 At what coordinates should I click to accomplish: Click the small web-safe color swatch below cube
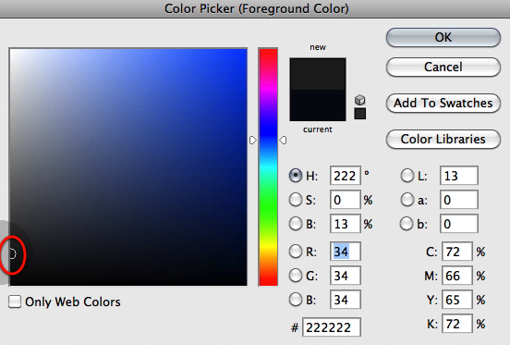[x=360, y=114]
